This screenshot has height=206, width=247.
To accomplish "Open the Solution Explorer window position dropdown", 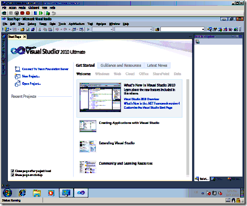I will 233,36.
